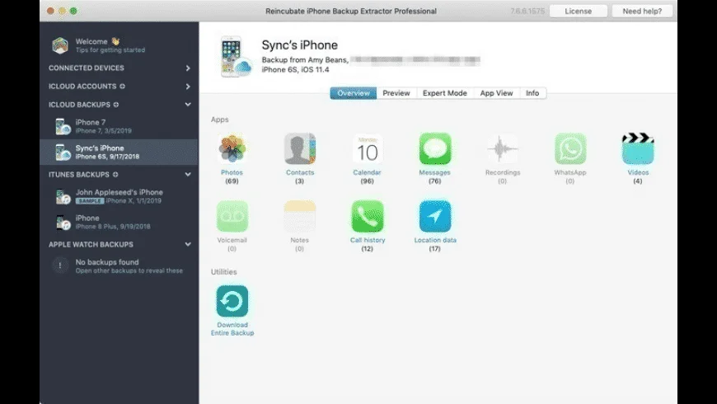
Task: Click the Need help? button
Action: [642, 11]
